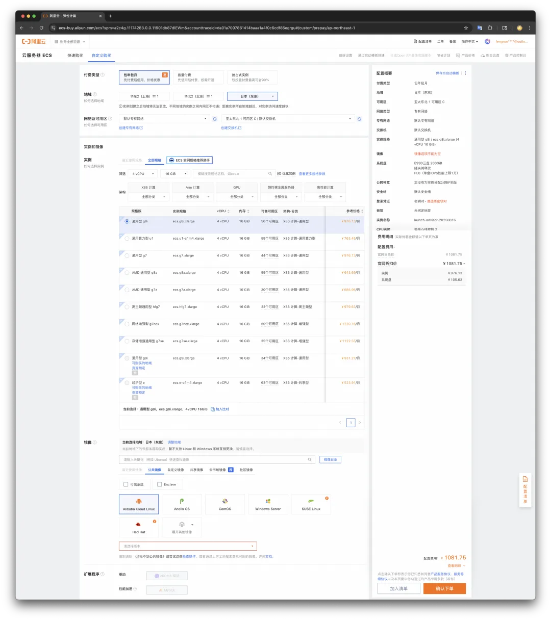Click 创建专有网络 link
The image size is (551, 620).
[x=131, y=128]
